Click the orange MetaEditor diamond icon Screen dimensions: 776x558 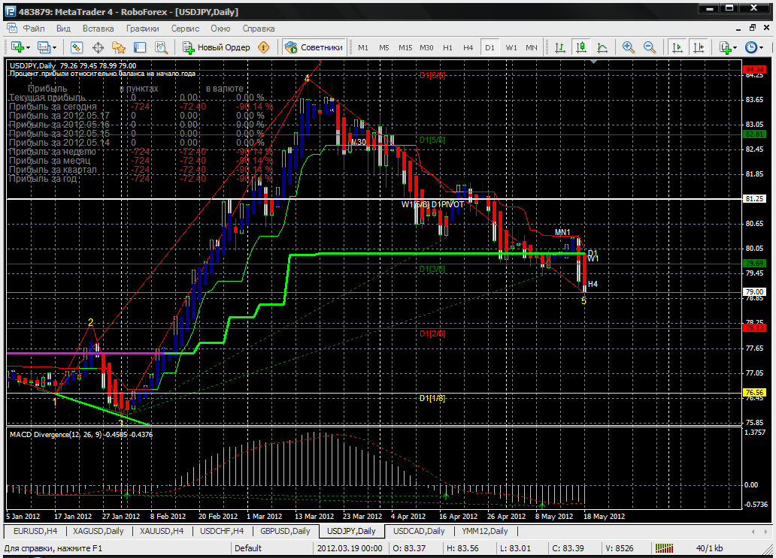tap(264, 47)
